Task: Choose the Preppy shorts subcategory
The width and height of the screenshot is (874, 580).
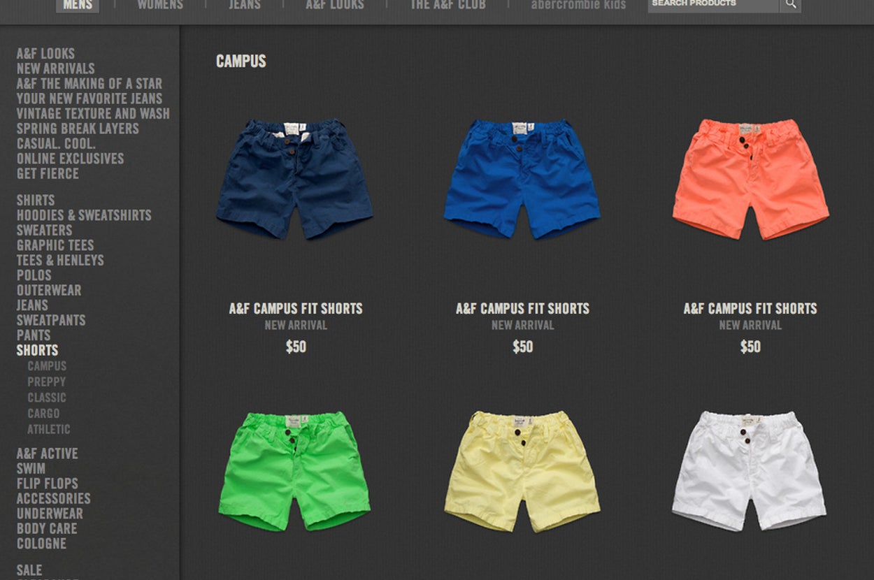Action: (x=46, y=382)
